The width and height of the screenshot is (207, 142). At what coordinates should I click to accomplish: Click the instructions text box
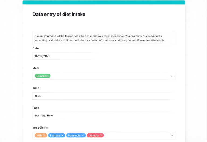[x=104, y=38]
